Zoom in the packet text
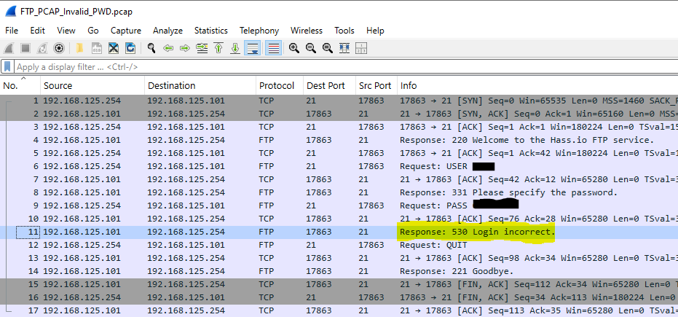 tap(294, 48)
